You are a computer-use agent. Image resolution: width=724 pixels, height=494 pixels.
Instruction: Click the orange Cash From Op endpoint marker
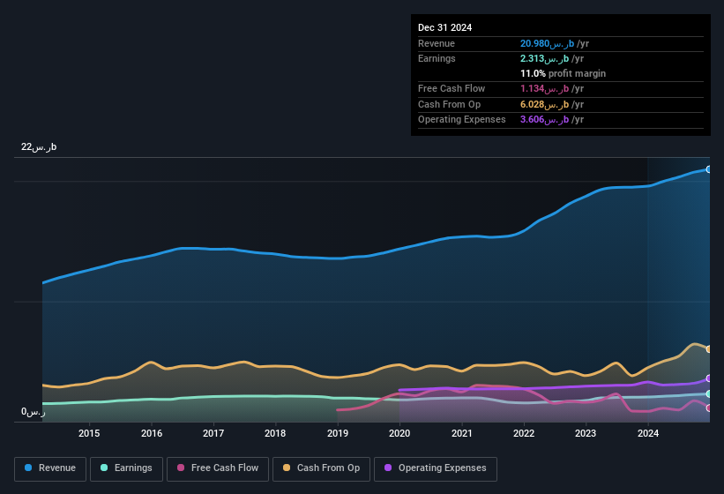tap(709, 349)
